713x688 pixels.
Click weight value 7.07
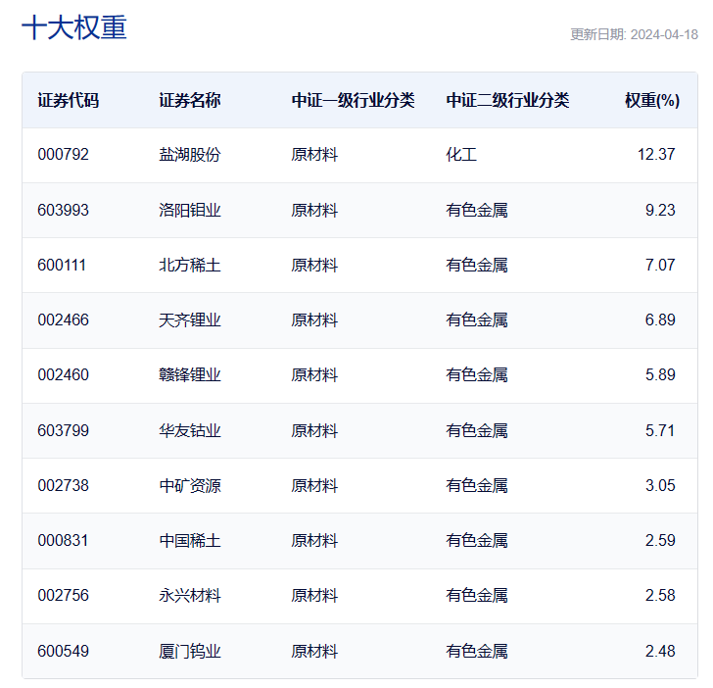coord(660,265)
